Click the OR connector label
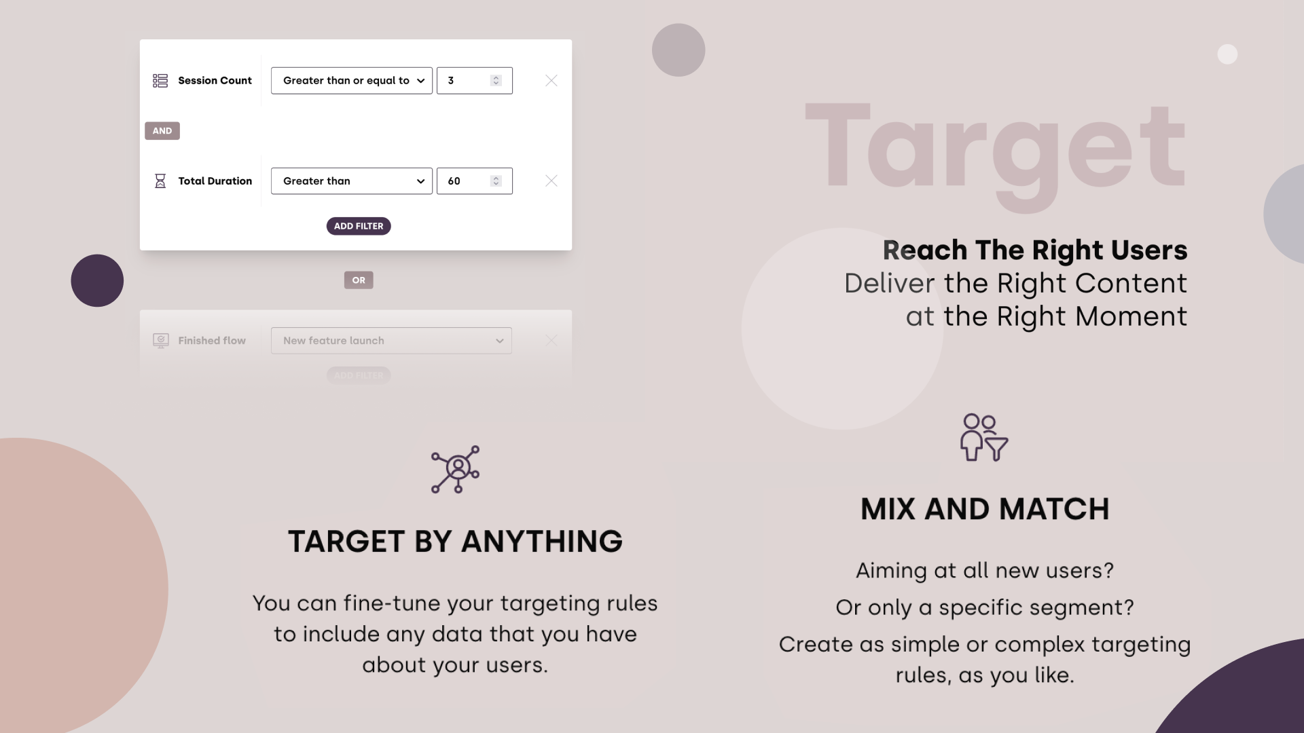Image resolution: width=1304 pixels, height=733 pixels. (x=358, y=280)
